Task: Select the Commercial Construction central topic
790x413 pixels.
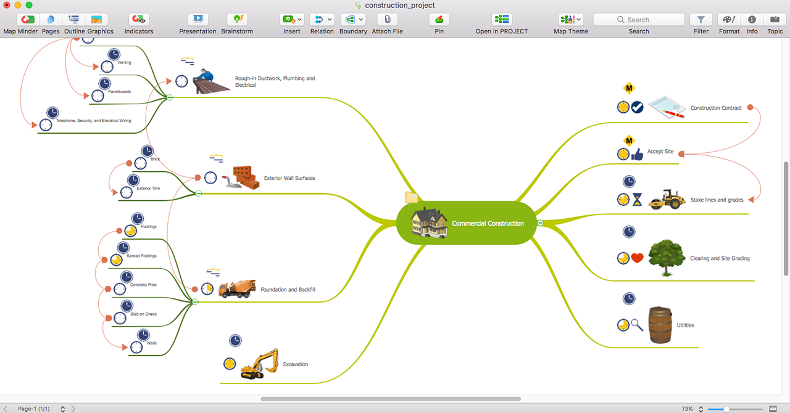Action: [465, 223]
